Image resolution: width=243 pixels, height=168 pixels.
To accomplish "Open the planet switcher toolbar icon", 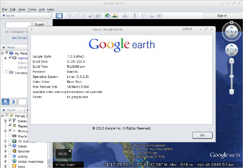I will [x=125, y=16].
